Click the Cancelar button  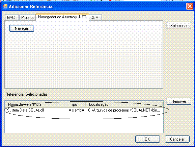coord(177,139)
